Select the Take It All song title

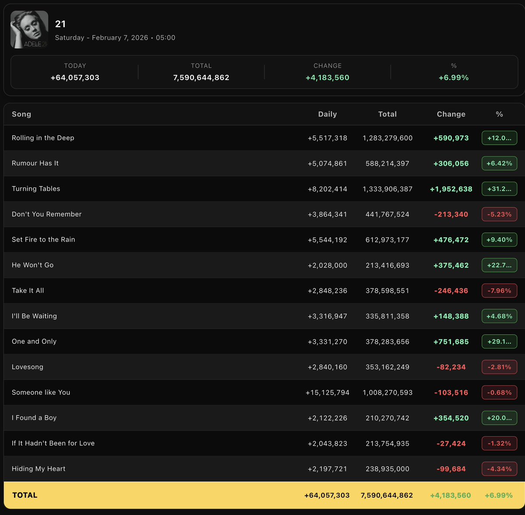[28, 291]
